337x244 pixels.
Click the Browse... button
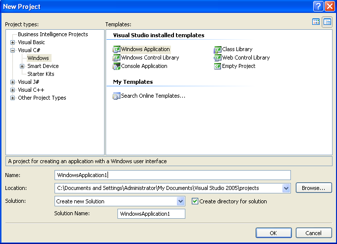pos(314,188)
